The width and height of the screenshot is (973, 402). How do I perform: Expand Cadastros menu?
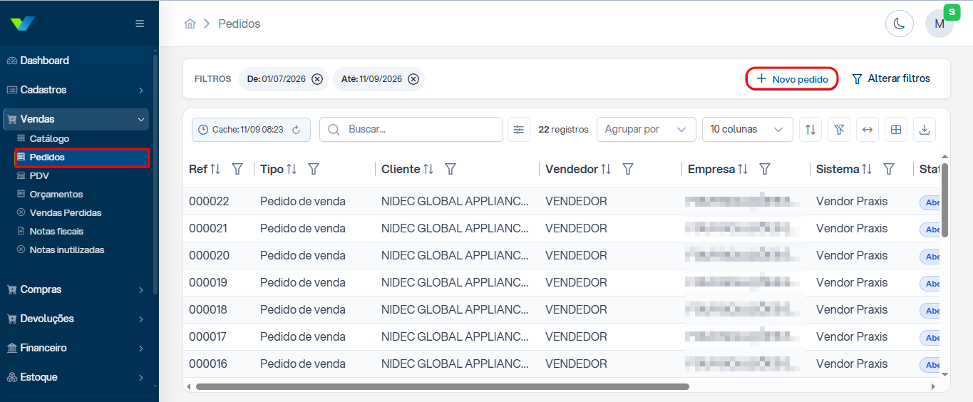pos(76,90)
